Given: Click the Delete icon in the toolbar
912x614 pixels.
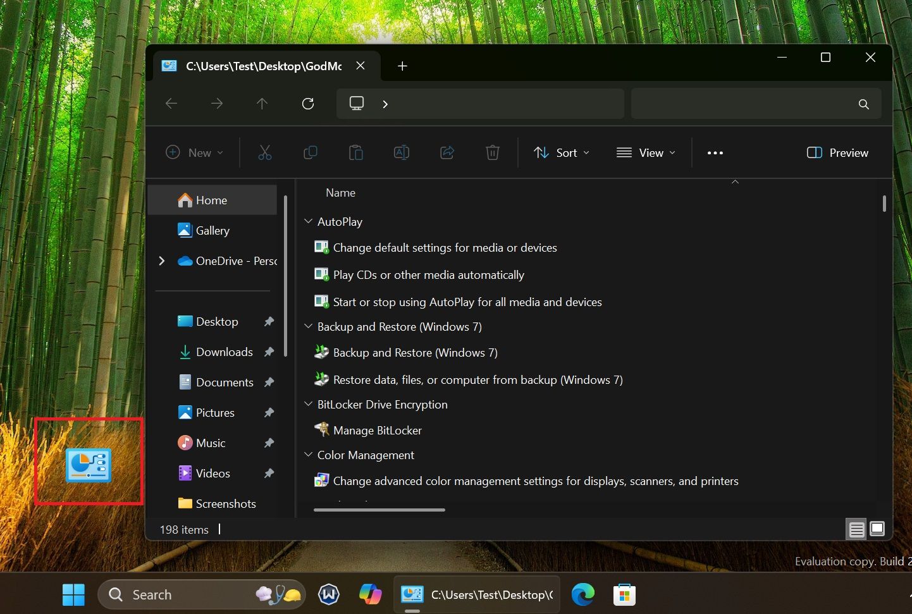Looking at the screenshot, I should tap(493, 152).
